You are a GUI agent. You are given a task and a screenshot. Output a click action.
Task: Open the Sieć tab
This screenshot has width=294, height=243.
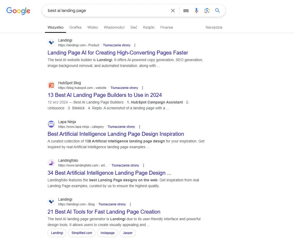tap(134, 28)
